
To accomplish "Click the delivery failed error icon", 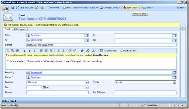I will 5,25.
